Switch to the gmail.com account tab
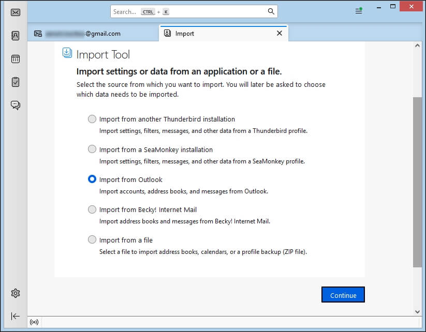 [93, 34]
